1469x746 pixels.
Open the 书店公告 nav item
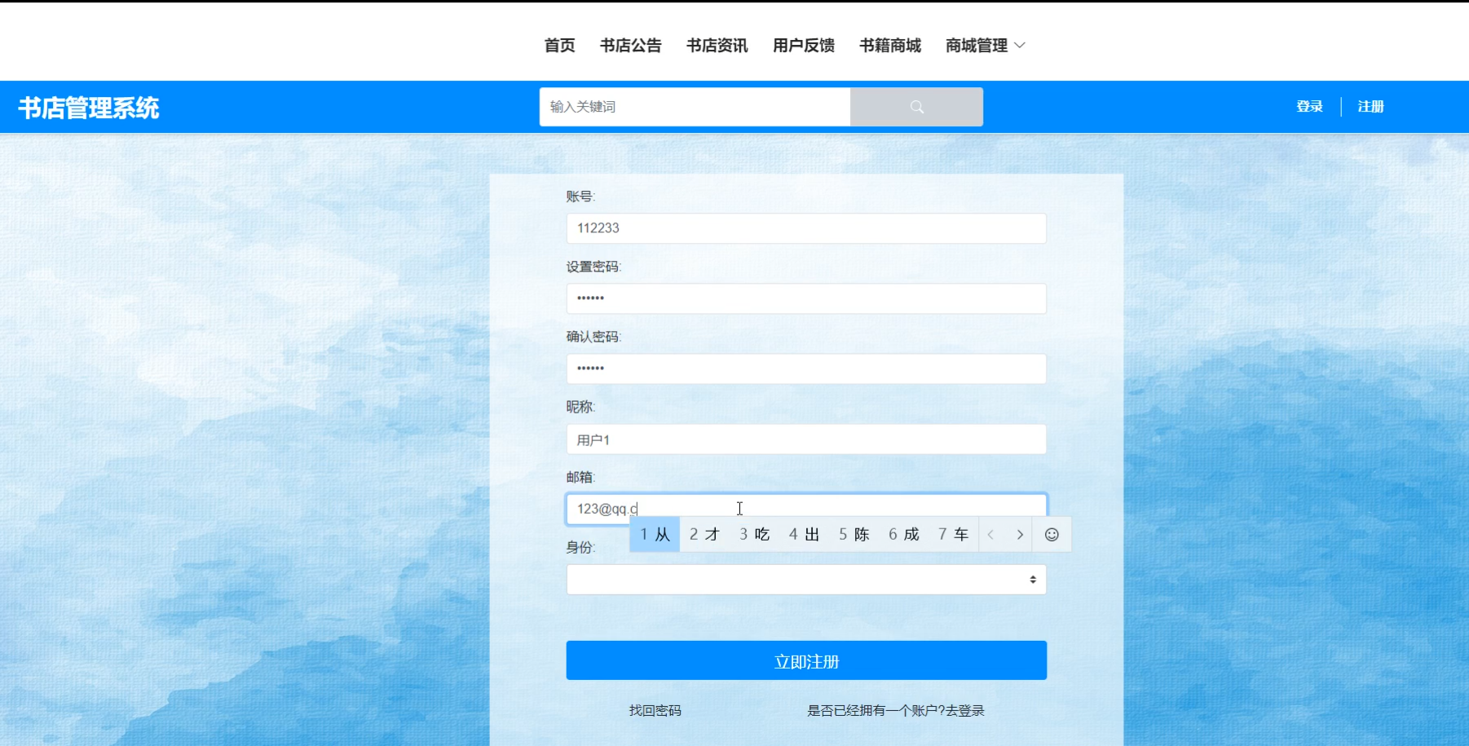pyautogui.click(x=630, y=46)
